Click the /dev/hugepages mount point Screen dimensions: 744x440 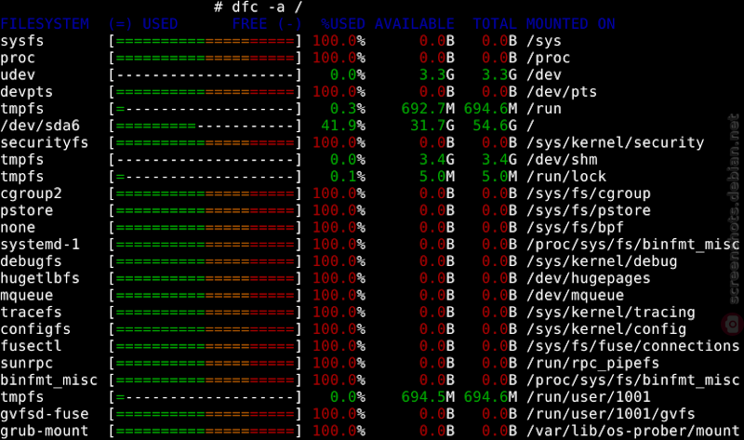[x=589, y=279]
